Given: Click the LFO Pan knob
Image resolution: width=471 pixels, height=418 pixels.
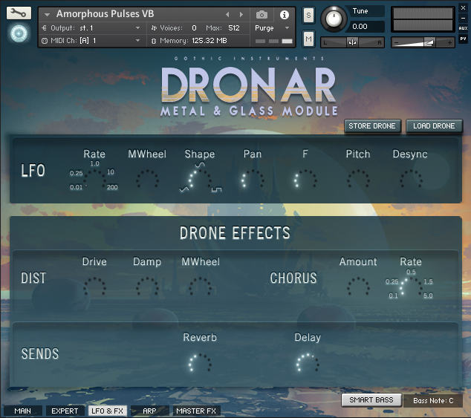Looking at the screenshot, I should [x=253, y=180].
